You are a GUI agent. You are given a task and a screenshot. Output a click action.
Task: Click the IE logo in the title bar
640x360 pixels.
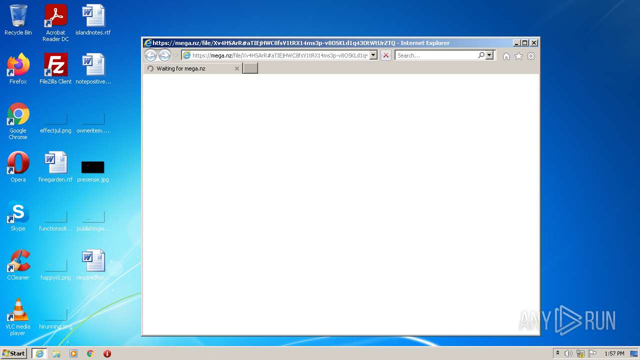pos(148,43)
